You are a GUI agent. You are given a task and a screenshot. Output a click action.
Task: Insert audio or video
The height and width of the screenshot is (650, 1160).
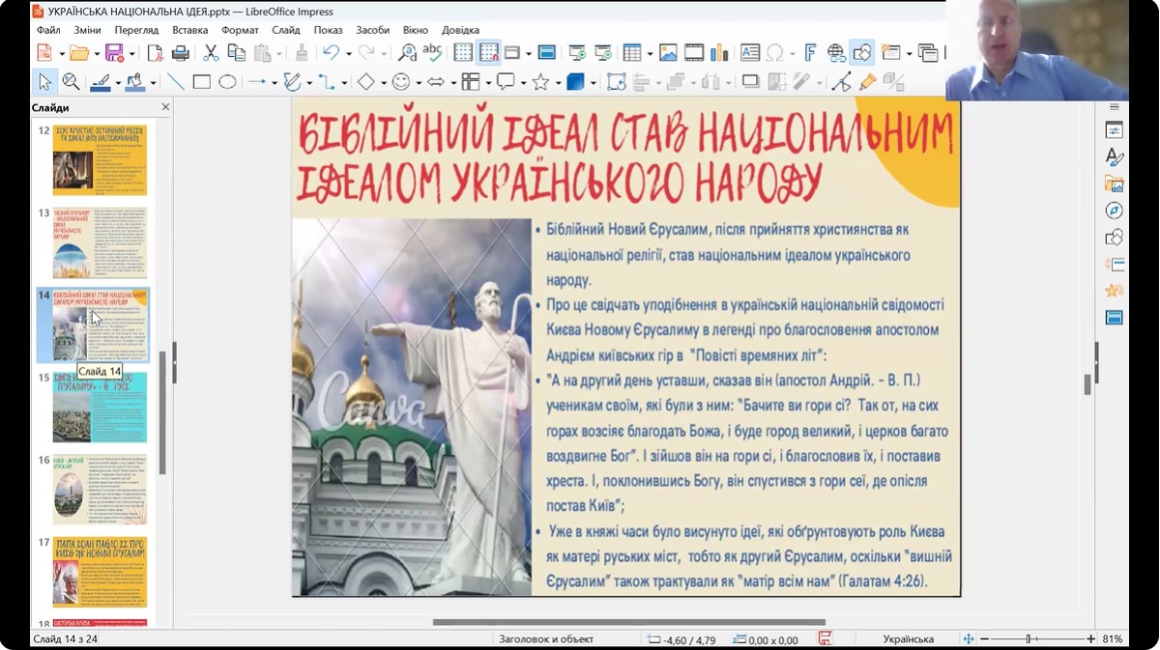[694, 53]
